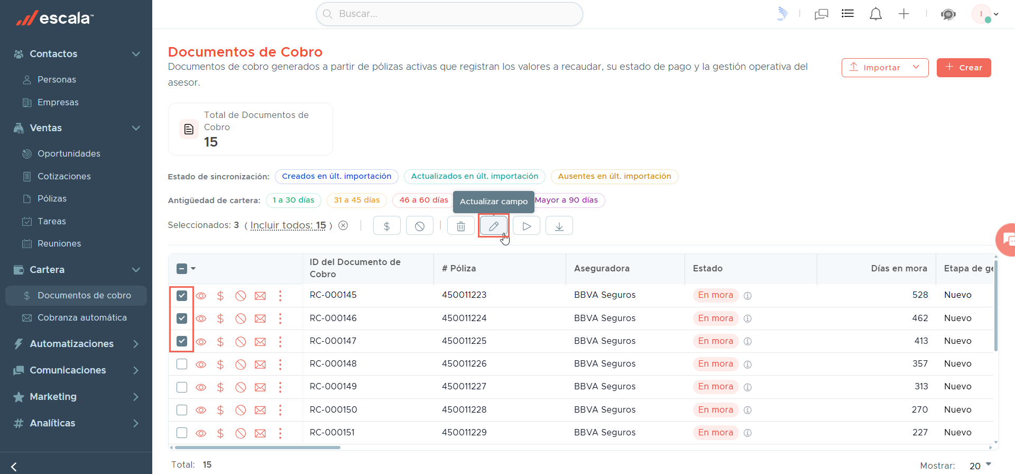Click Incluir todos: 15 link
This screenshot has width=1015, height=474.
pyautogui.click(x=288, y=225)
